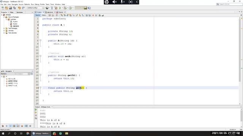Switch to app.java editor tab
This screenshot has height=136, width=243.
tap(50, 12)
